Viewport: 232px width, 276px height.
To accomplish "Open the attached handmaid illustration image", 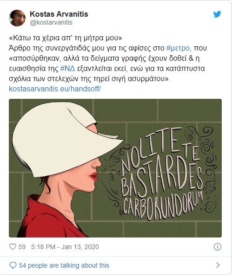I will tap(115, 168).
